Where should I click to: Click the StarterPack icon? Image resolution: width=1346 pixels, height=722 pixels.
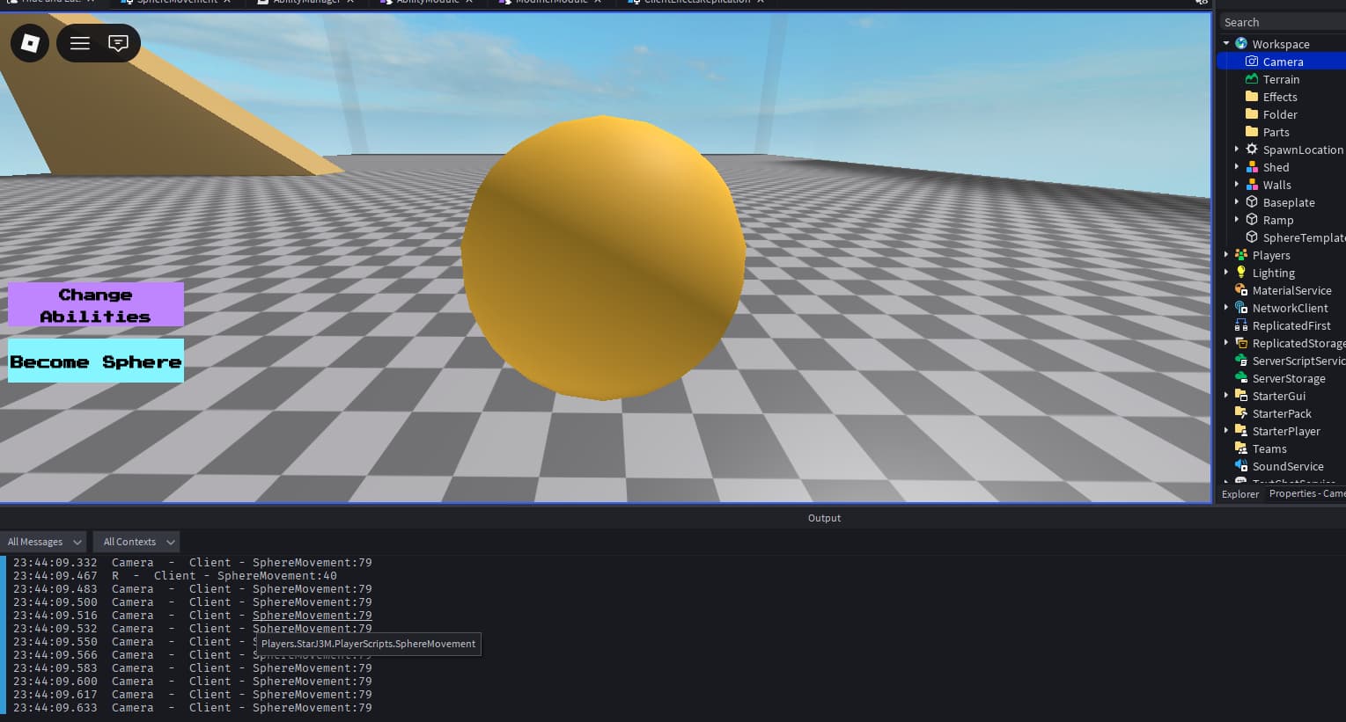[1241, 413]
